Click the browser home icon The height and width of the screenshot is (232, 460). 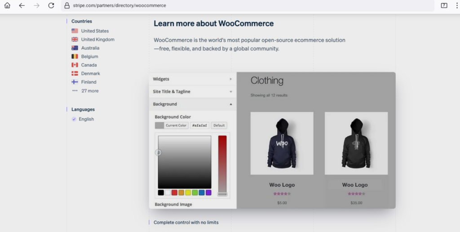click(7, 5)
